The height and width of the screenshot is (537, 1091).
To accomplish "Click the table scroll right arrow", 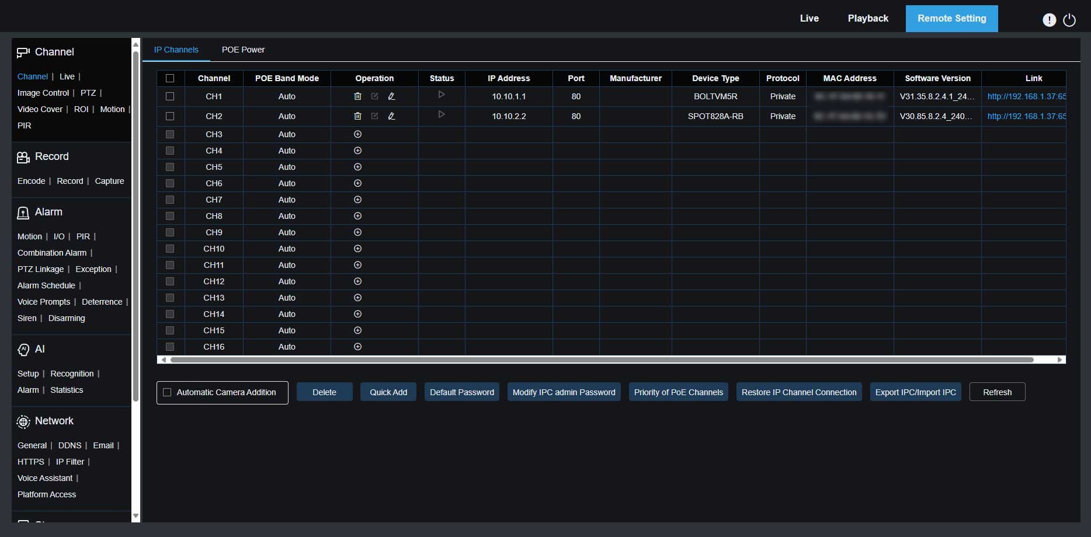I will [1060, 360].
